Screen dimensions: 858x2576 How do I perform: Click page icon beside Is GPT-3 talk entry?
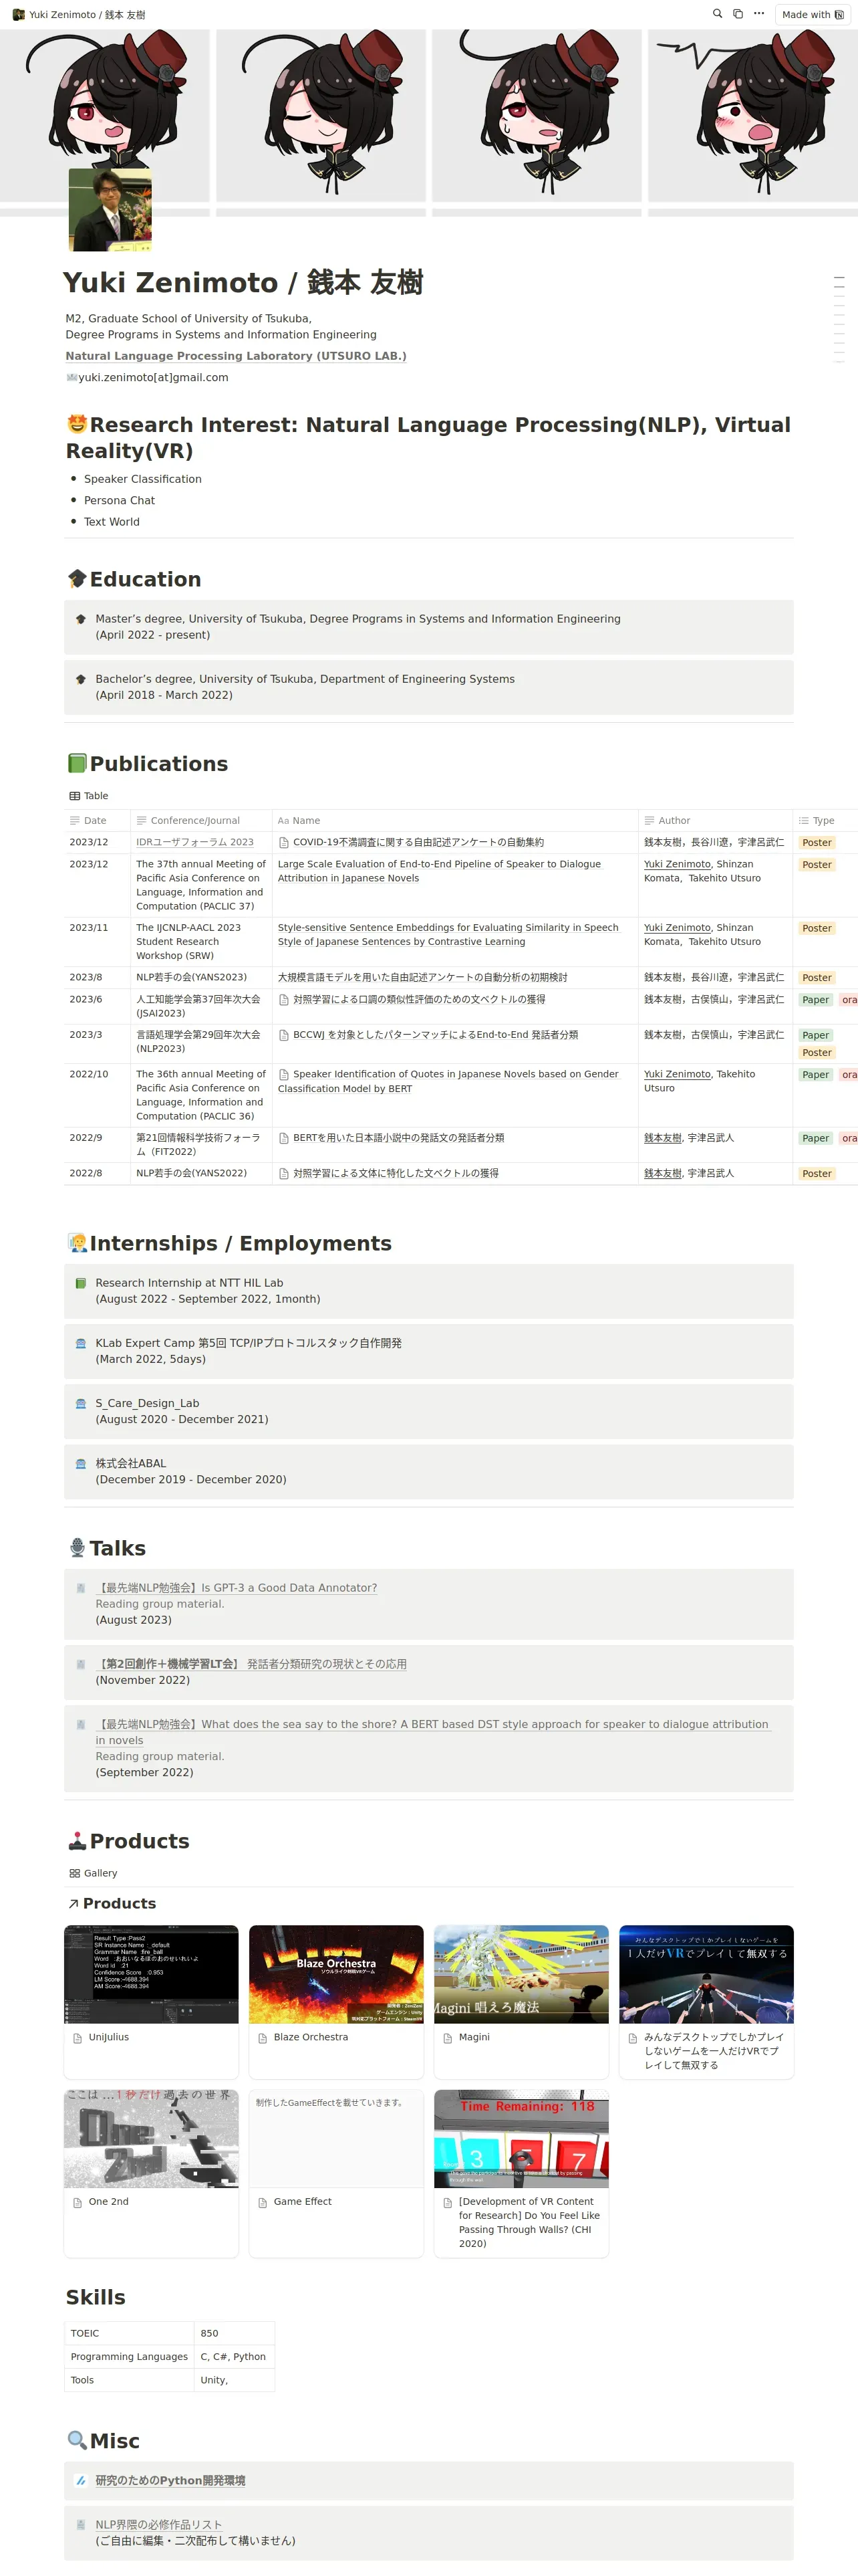(81, 1588)
